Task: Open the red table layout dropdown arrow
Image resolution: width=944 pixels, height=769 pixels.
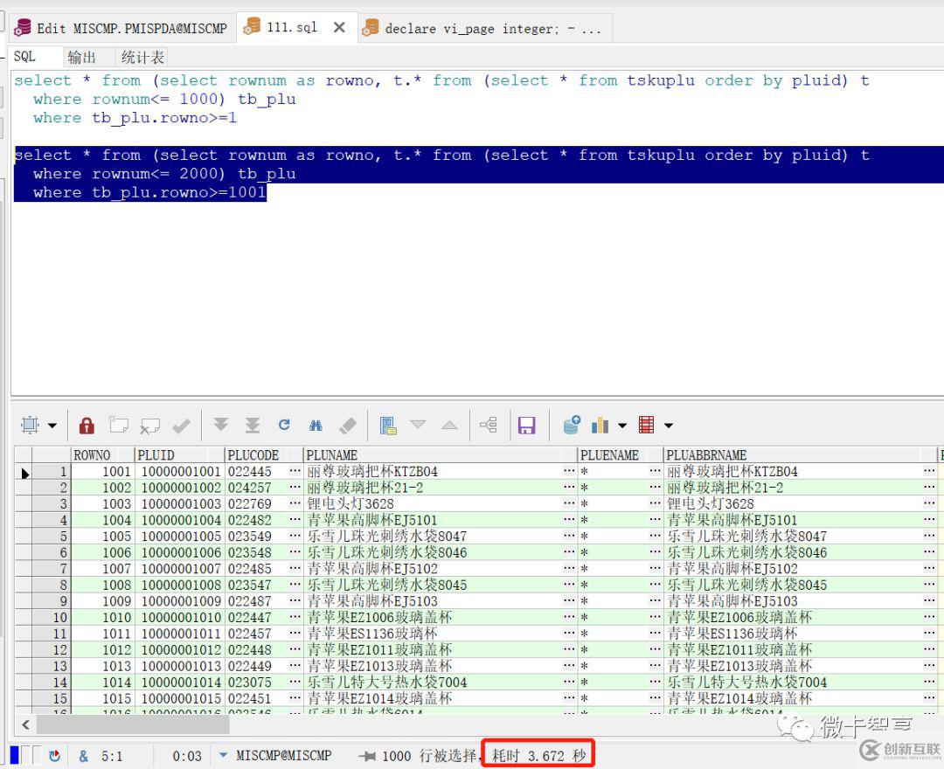Action: [x=669, y=426]
